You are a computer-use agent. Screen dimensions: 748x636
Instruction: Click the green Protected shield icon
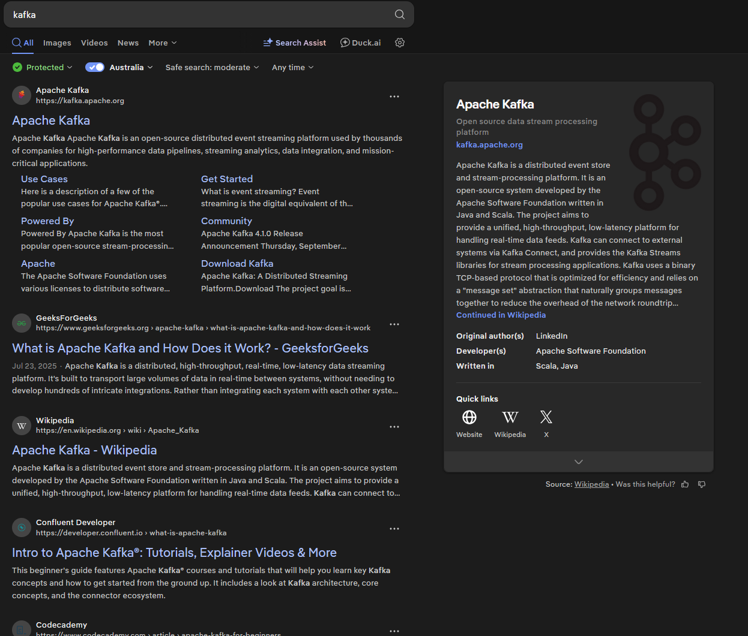point(17,67)
